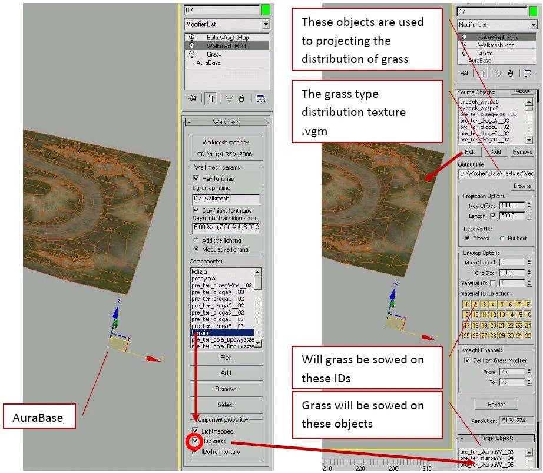
Task: Click Output File path field
Action: pyautogui.click(x=495, y=173)
